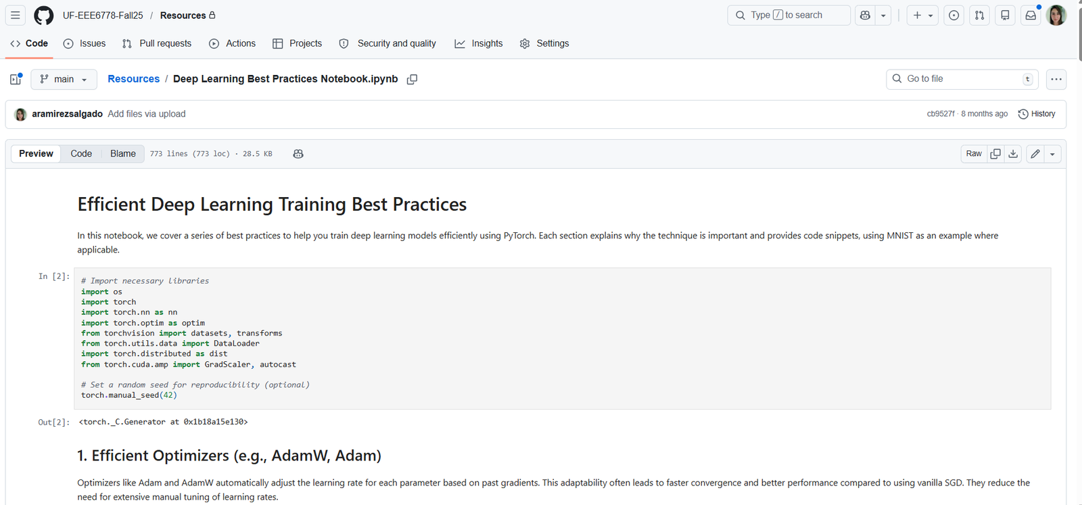This screenshot has width=1082, height=505.
Task: Download the raw file icon
Action: [x=1013, y=154]
